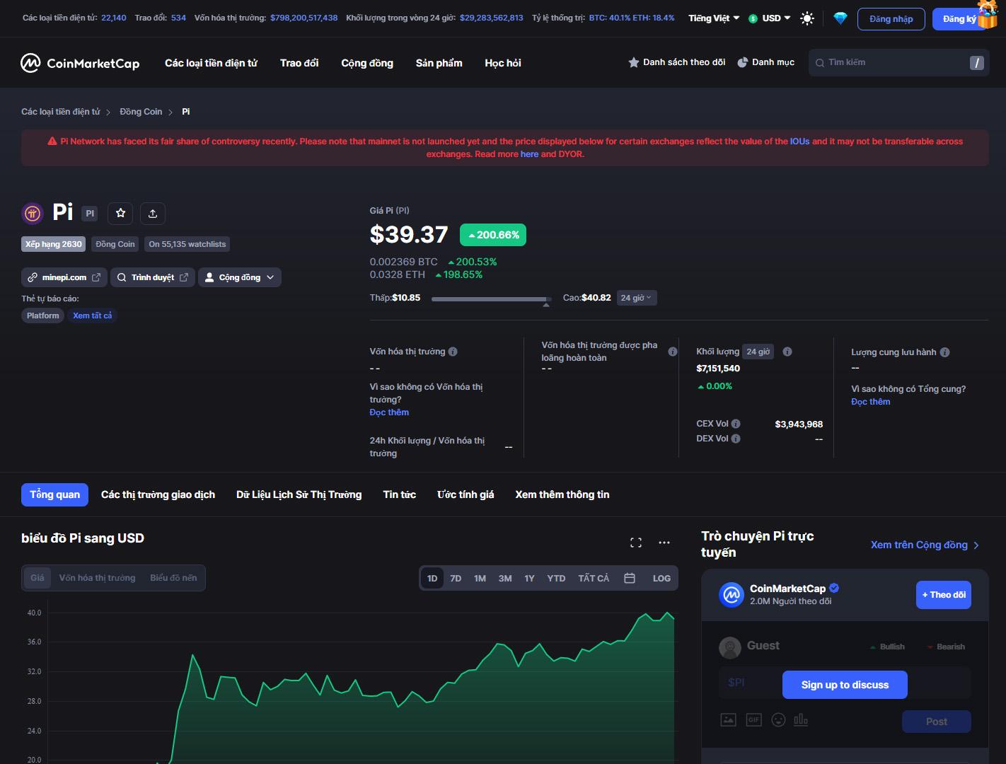Viewport: 1006px width, 764px height.
Task: Switch to Các thị trường giao dịch tab
Action: point(158,494)
